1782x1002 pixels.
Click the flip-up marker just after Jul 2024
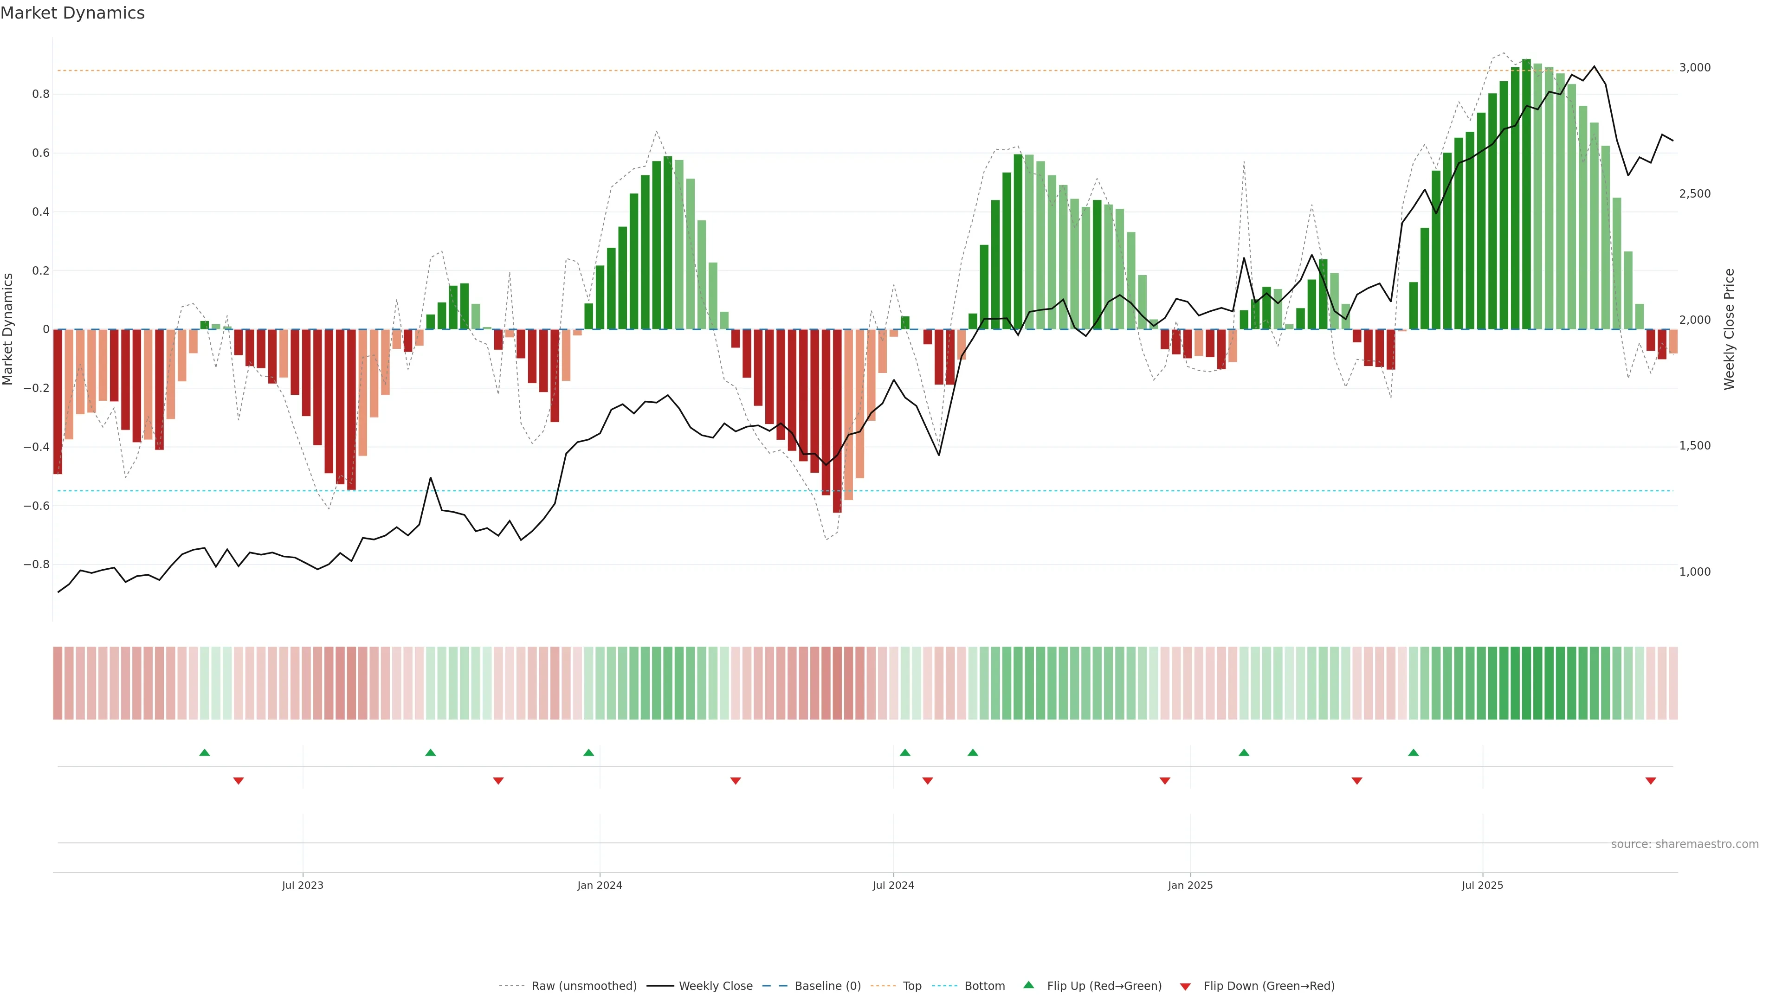point(905,752)
